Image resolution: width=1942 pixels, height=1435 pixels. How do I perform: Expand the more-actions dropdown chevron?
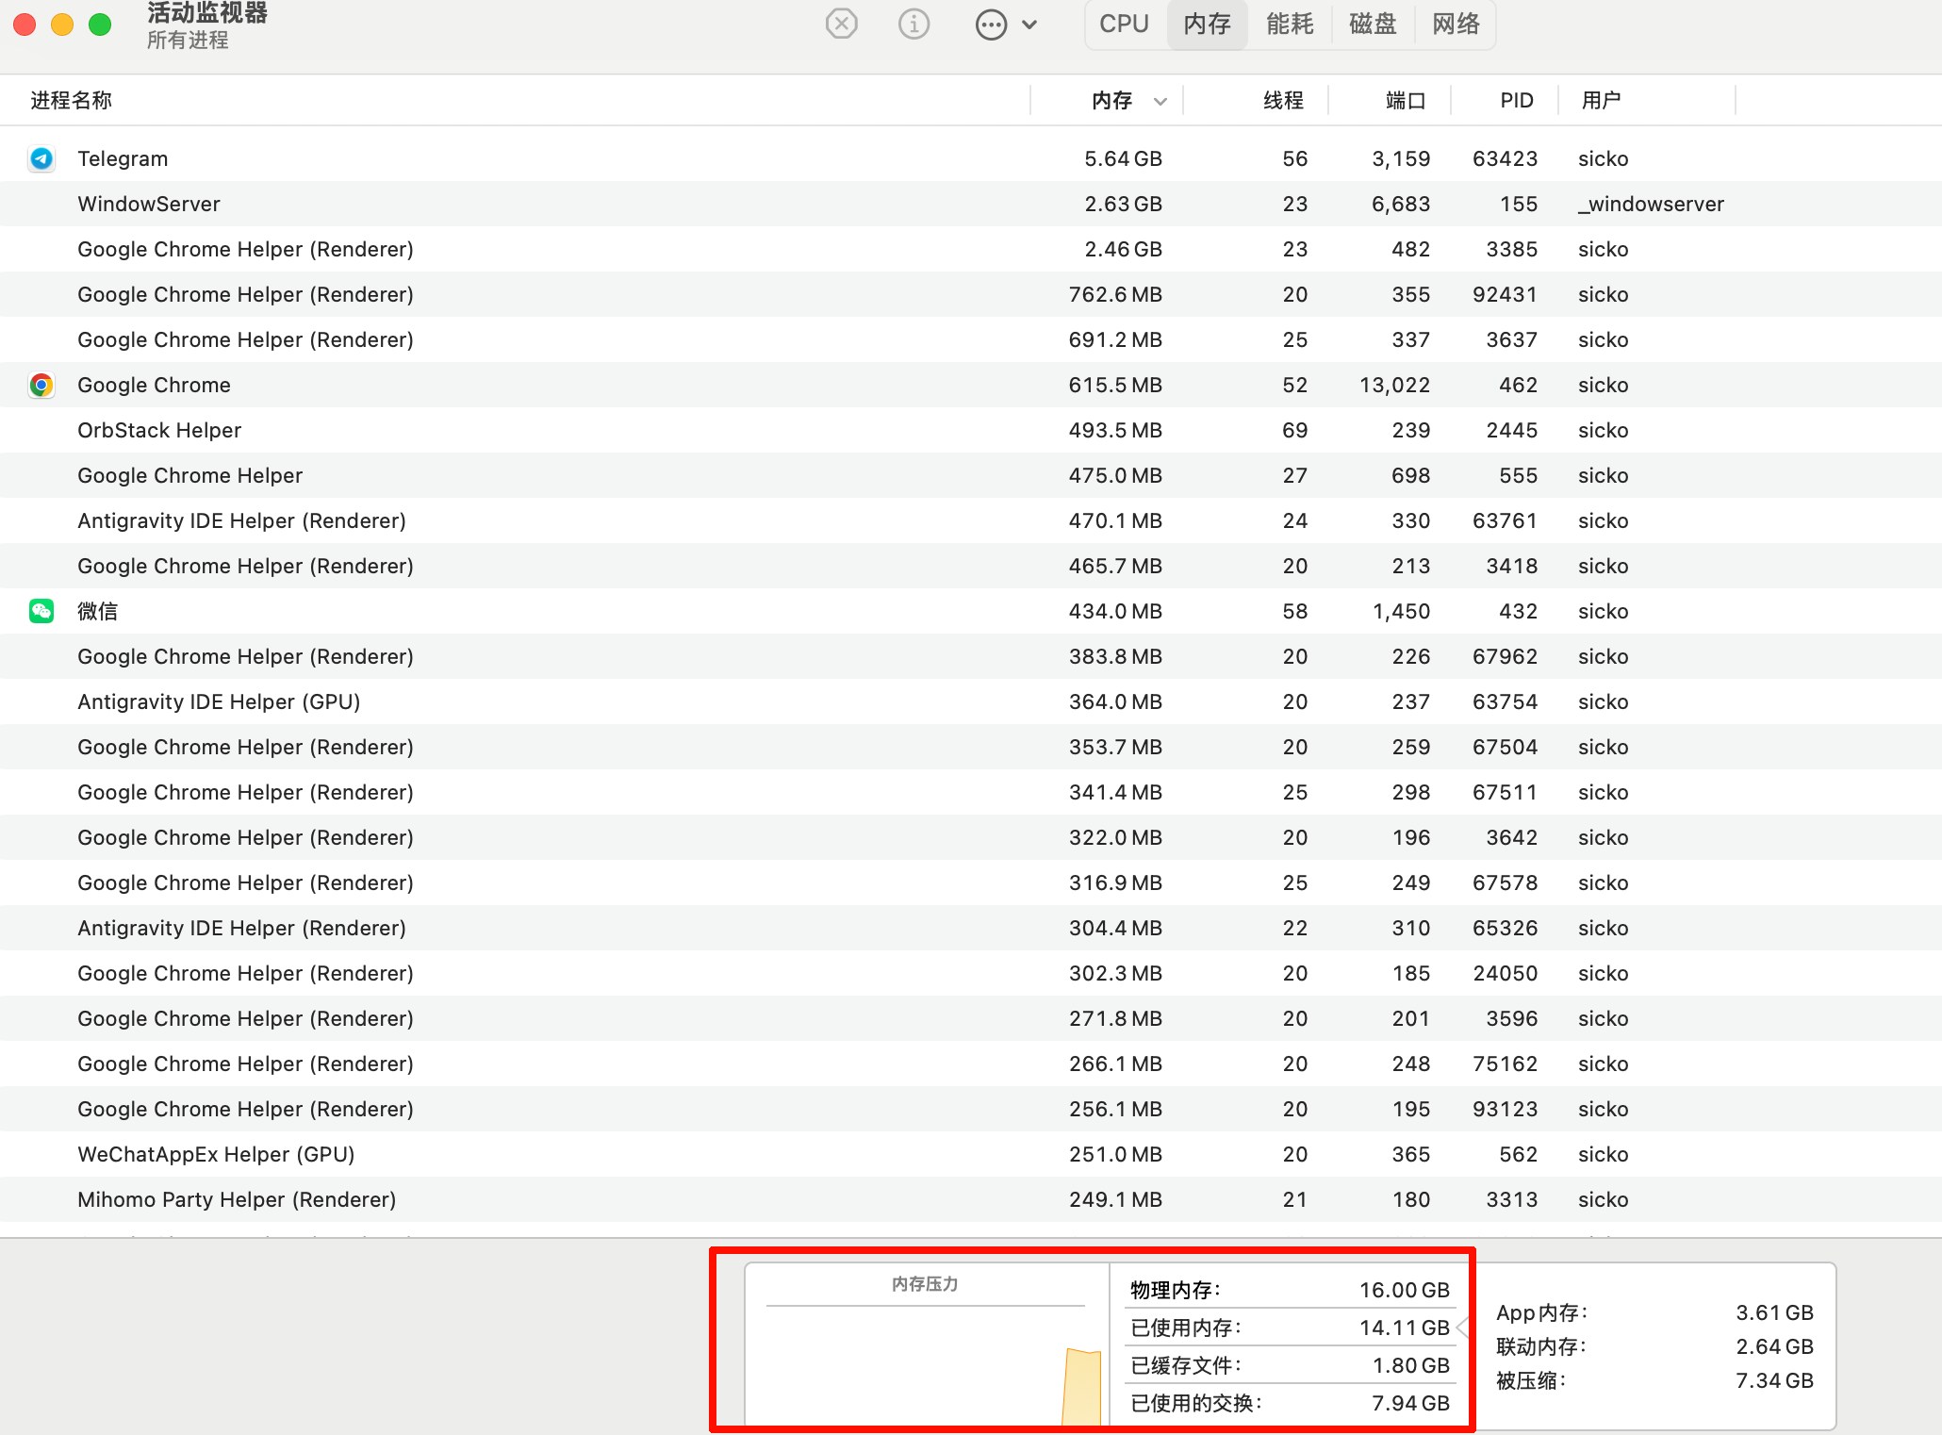point(1029,25)
